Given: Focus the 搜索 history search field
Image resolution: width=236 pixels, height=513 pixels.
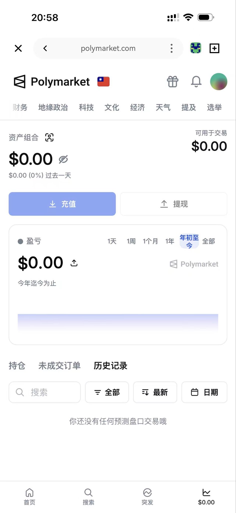Looking at the screenshot, I should click(x=45, y=392).
